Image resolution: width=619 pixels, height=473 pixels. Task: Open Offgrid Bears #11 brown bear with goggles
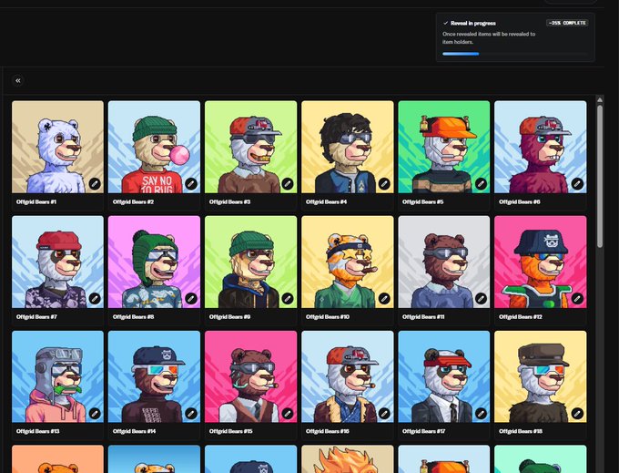(443, 262)
